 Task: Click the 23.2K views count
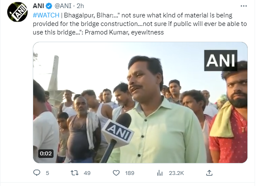click(176, 173)
